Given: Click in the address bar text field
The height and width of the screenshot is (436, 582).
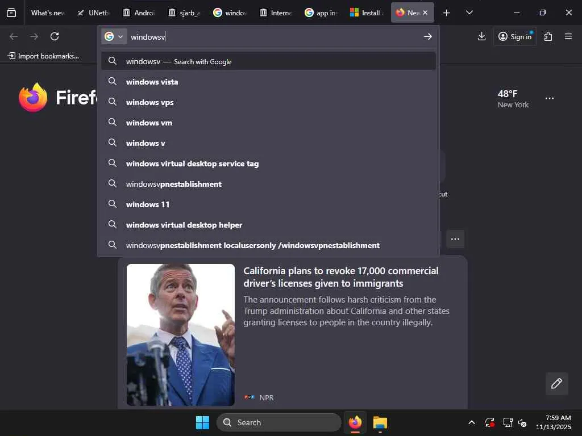Looking at the screenshot, I should coord(275,37).
